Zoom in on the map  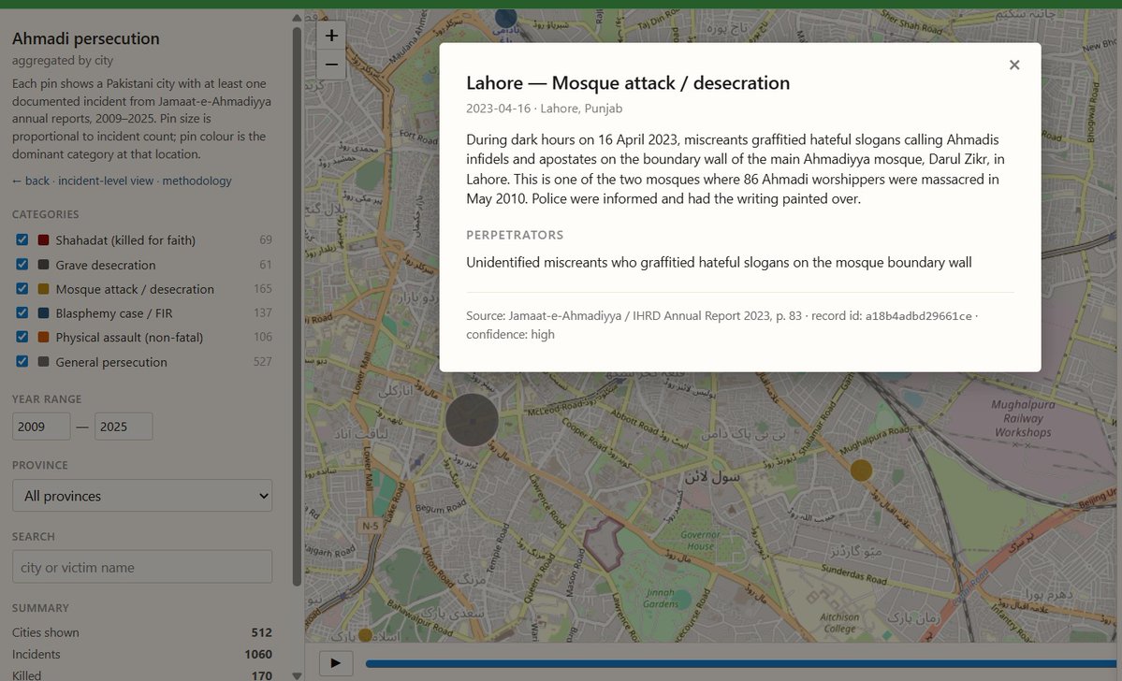(x=331, y=35)
